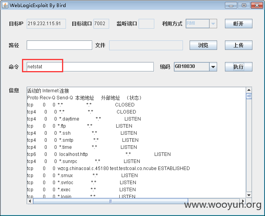
Task: Click the 浏览 browse button
Action: tap(203, 45)
